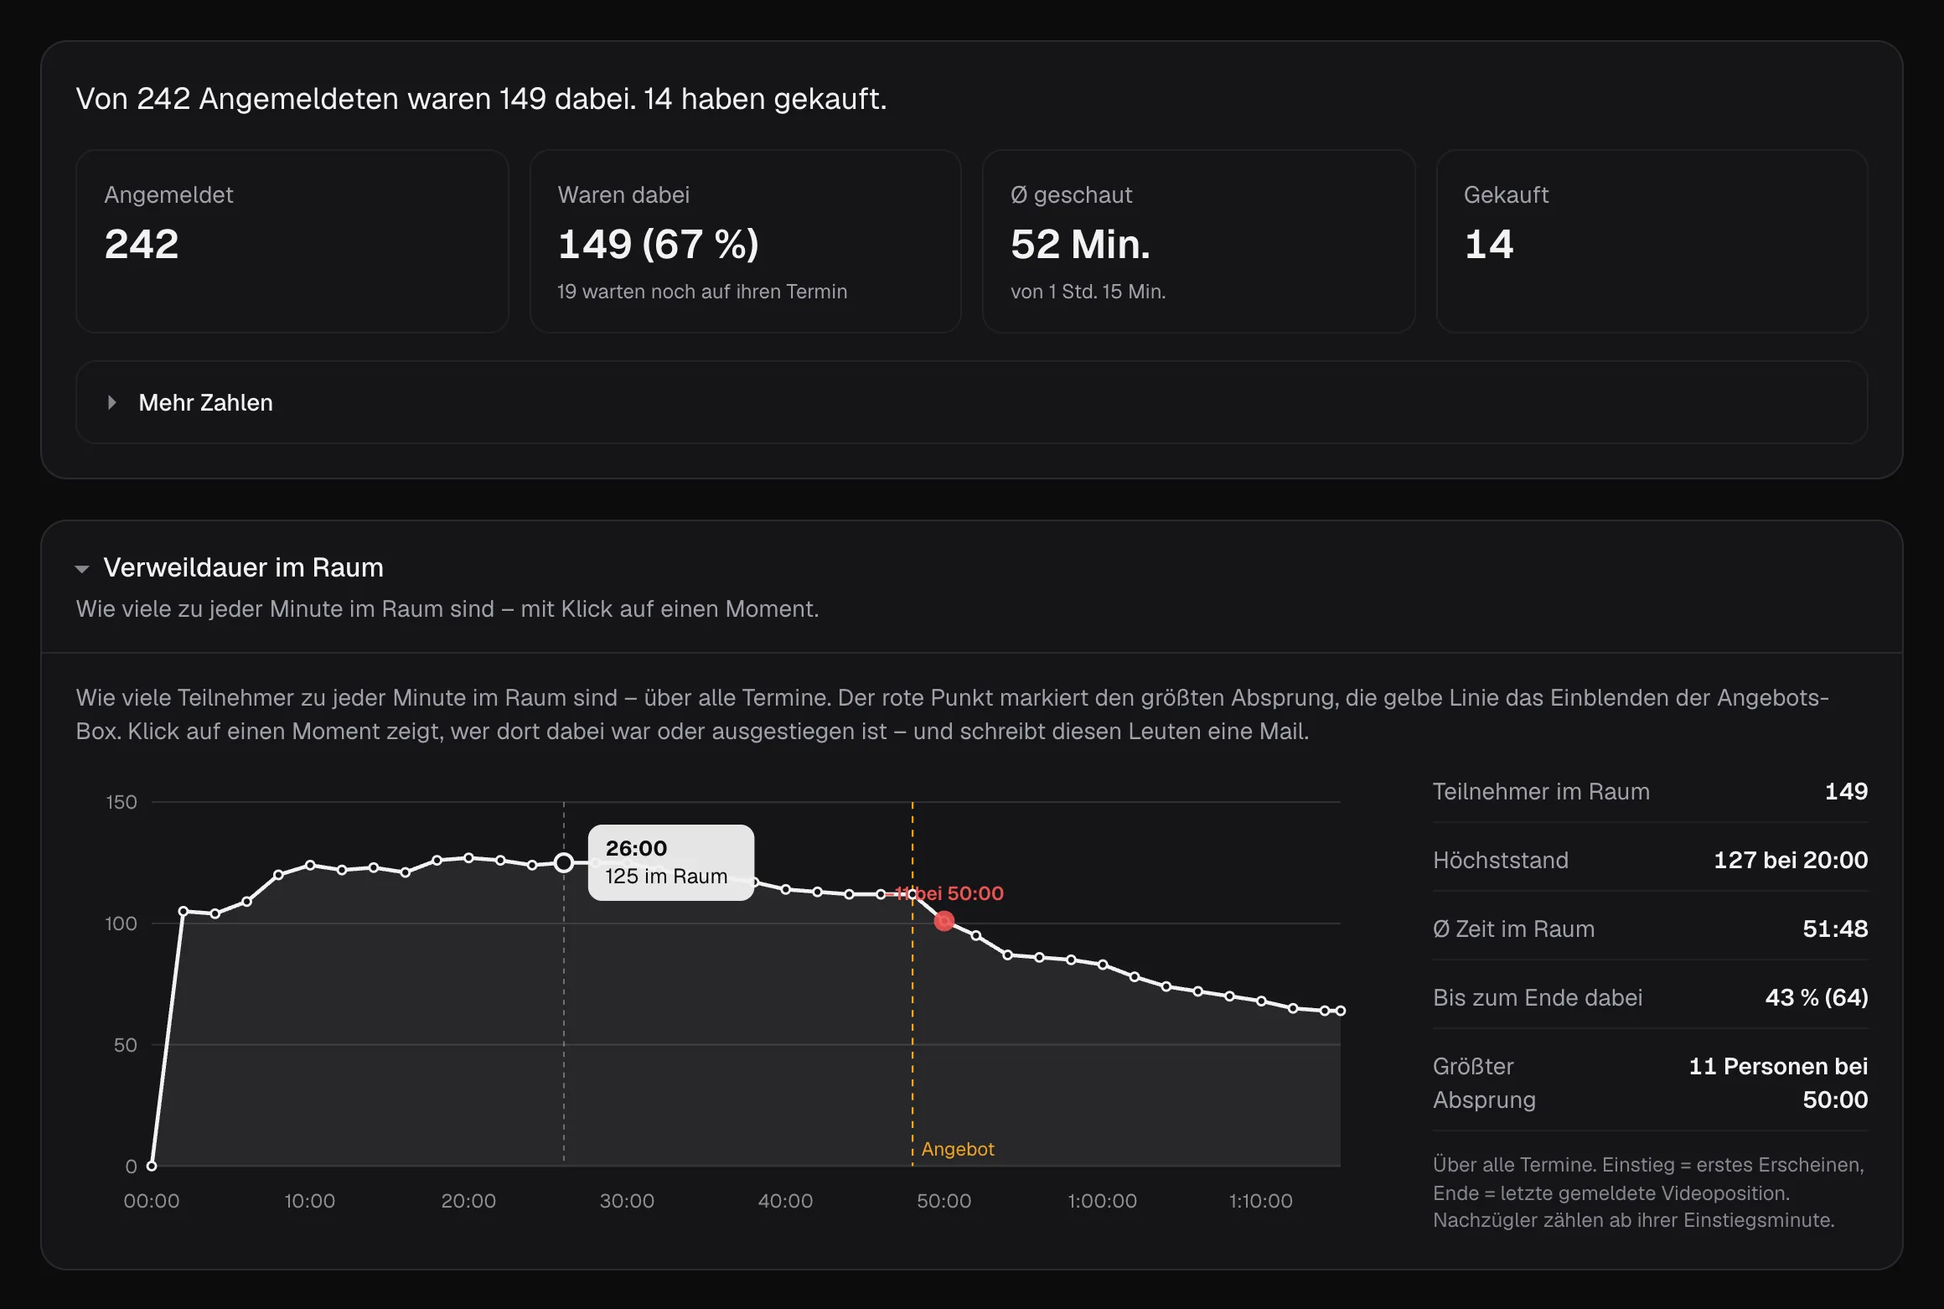Click the 125 im Raum tooltip
Screen dimensions: 1944x1309
[671, 862]
